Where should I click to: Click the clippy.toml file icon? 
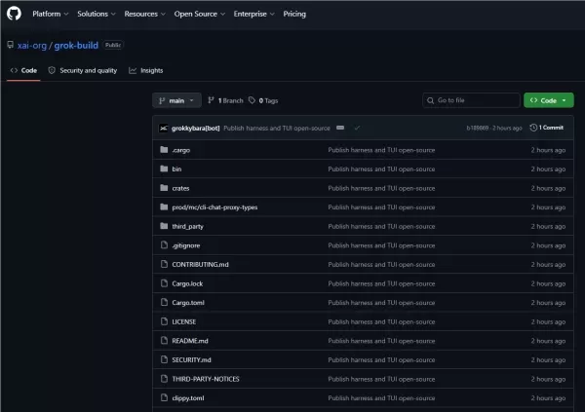point(164,397)
